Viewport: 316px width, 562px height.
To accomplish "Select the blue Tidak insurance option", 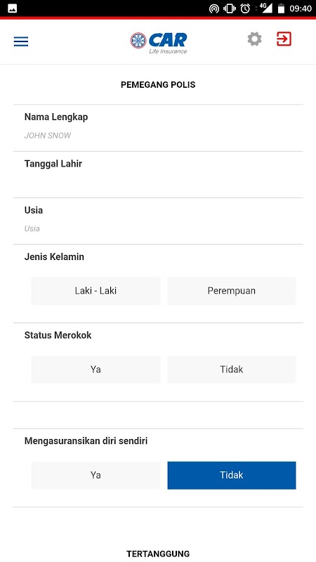I will pyautogui.click(x=232, y=475).
